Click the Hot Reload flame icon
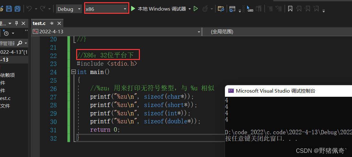 coord(206,9)
